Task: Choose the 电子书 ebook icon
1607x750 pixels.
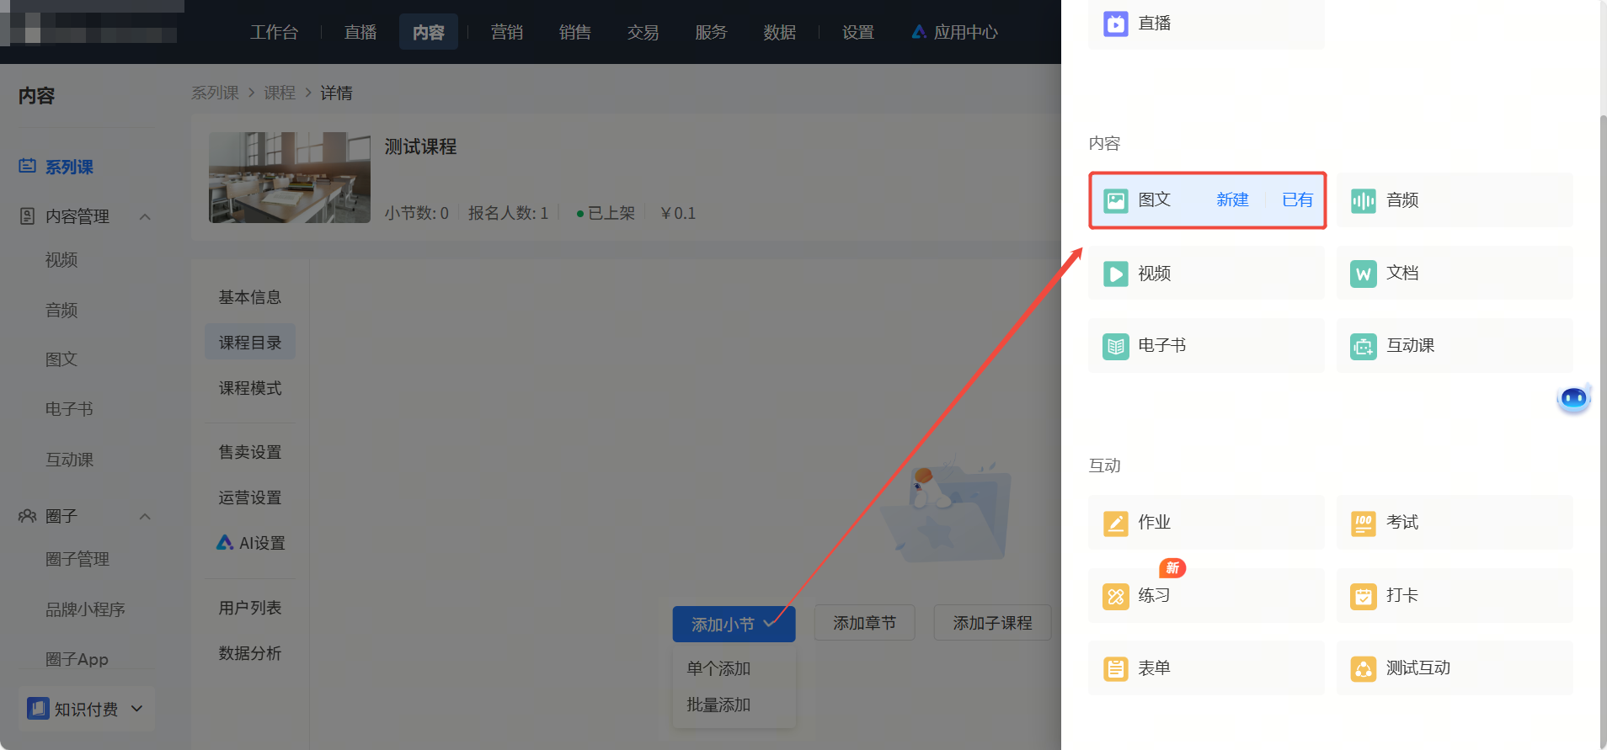Action: [1115, 346]
